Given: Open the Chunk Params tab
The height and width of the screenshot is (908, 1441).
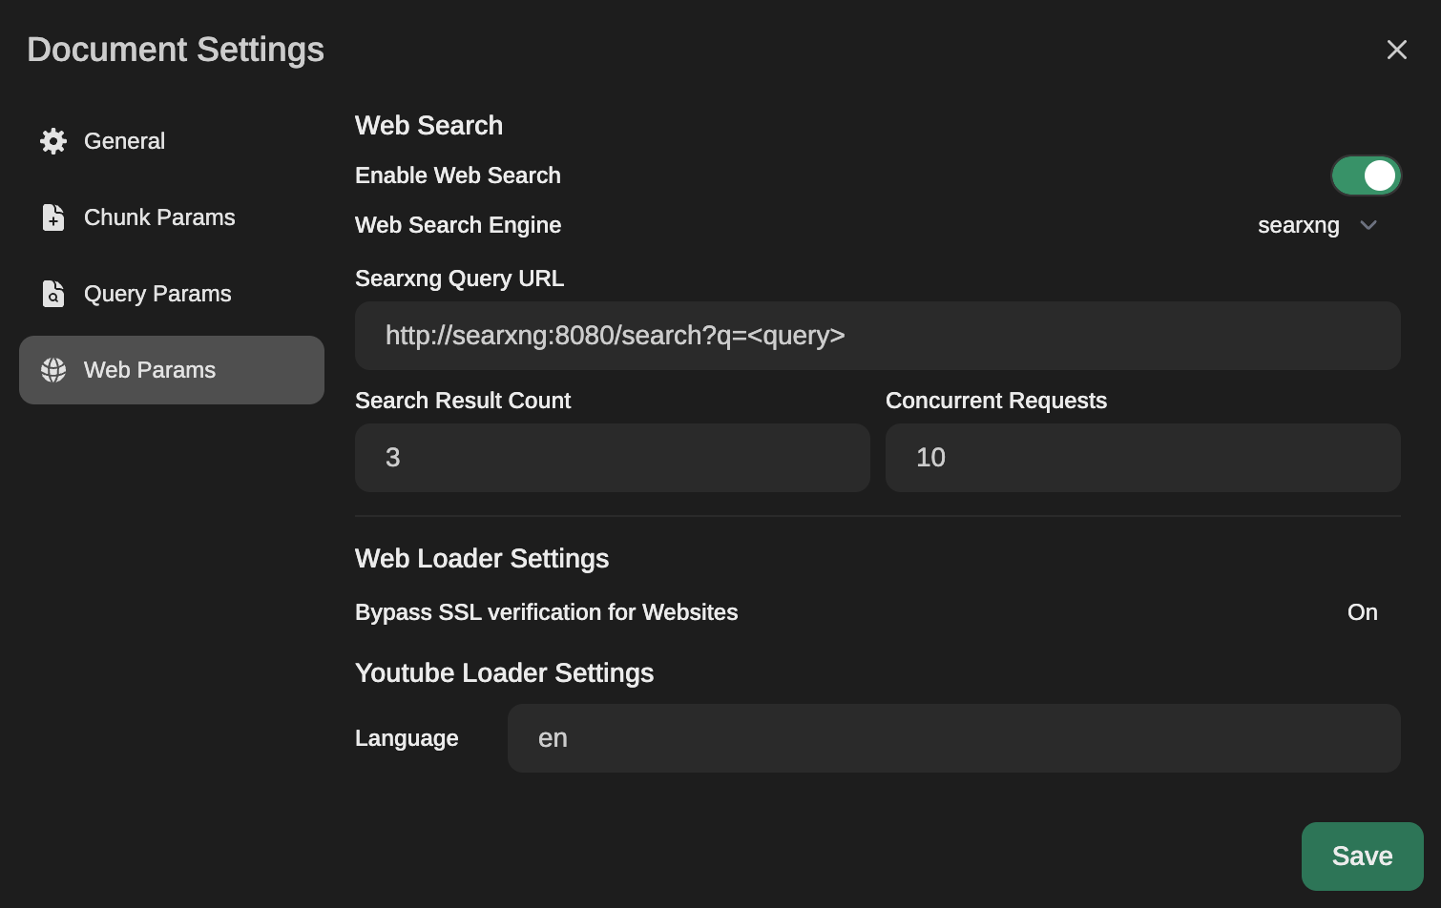Looking at the screenshot, I should pos(172,217).
